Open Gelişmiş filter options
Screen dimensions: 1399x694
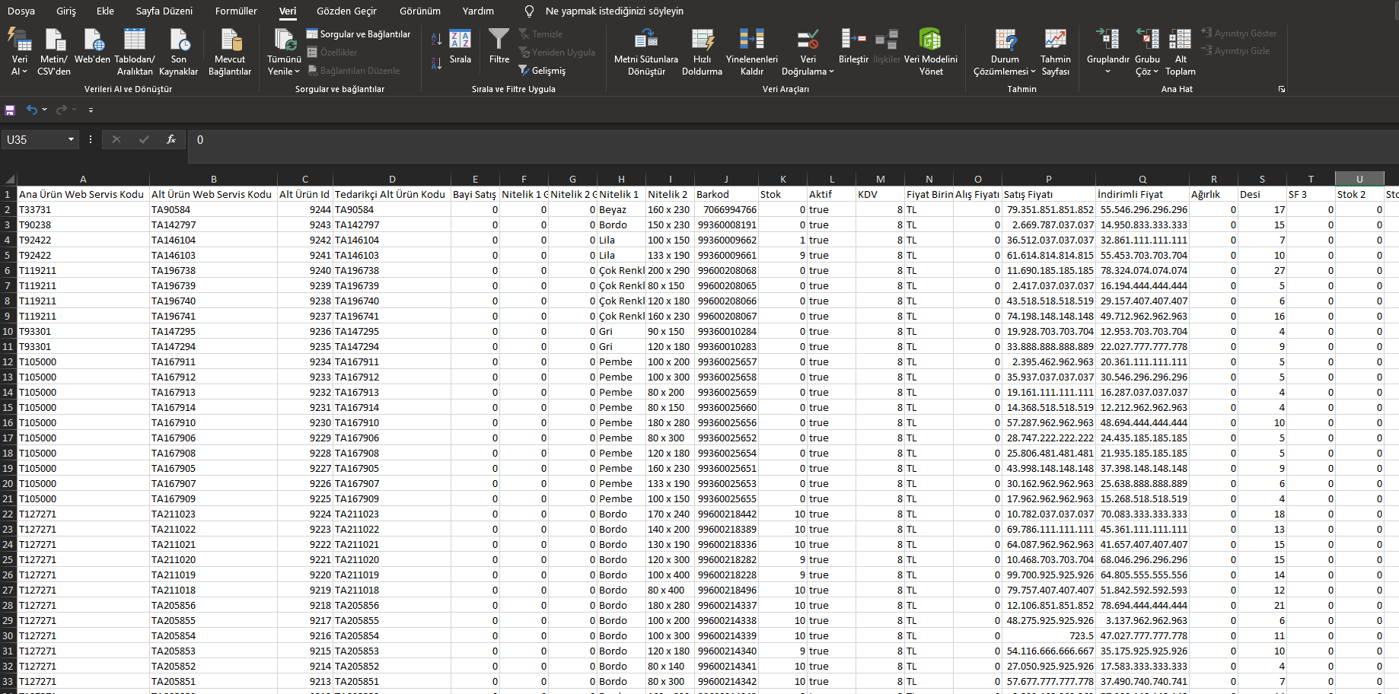click(x=542, y=71)
